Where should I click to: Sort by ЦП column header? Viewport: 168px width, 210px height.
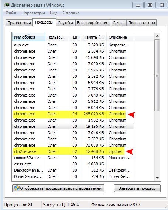75,37
